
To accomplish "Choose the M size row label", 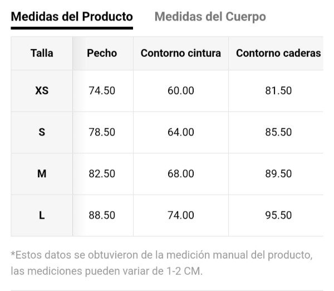I will 42,174.
